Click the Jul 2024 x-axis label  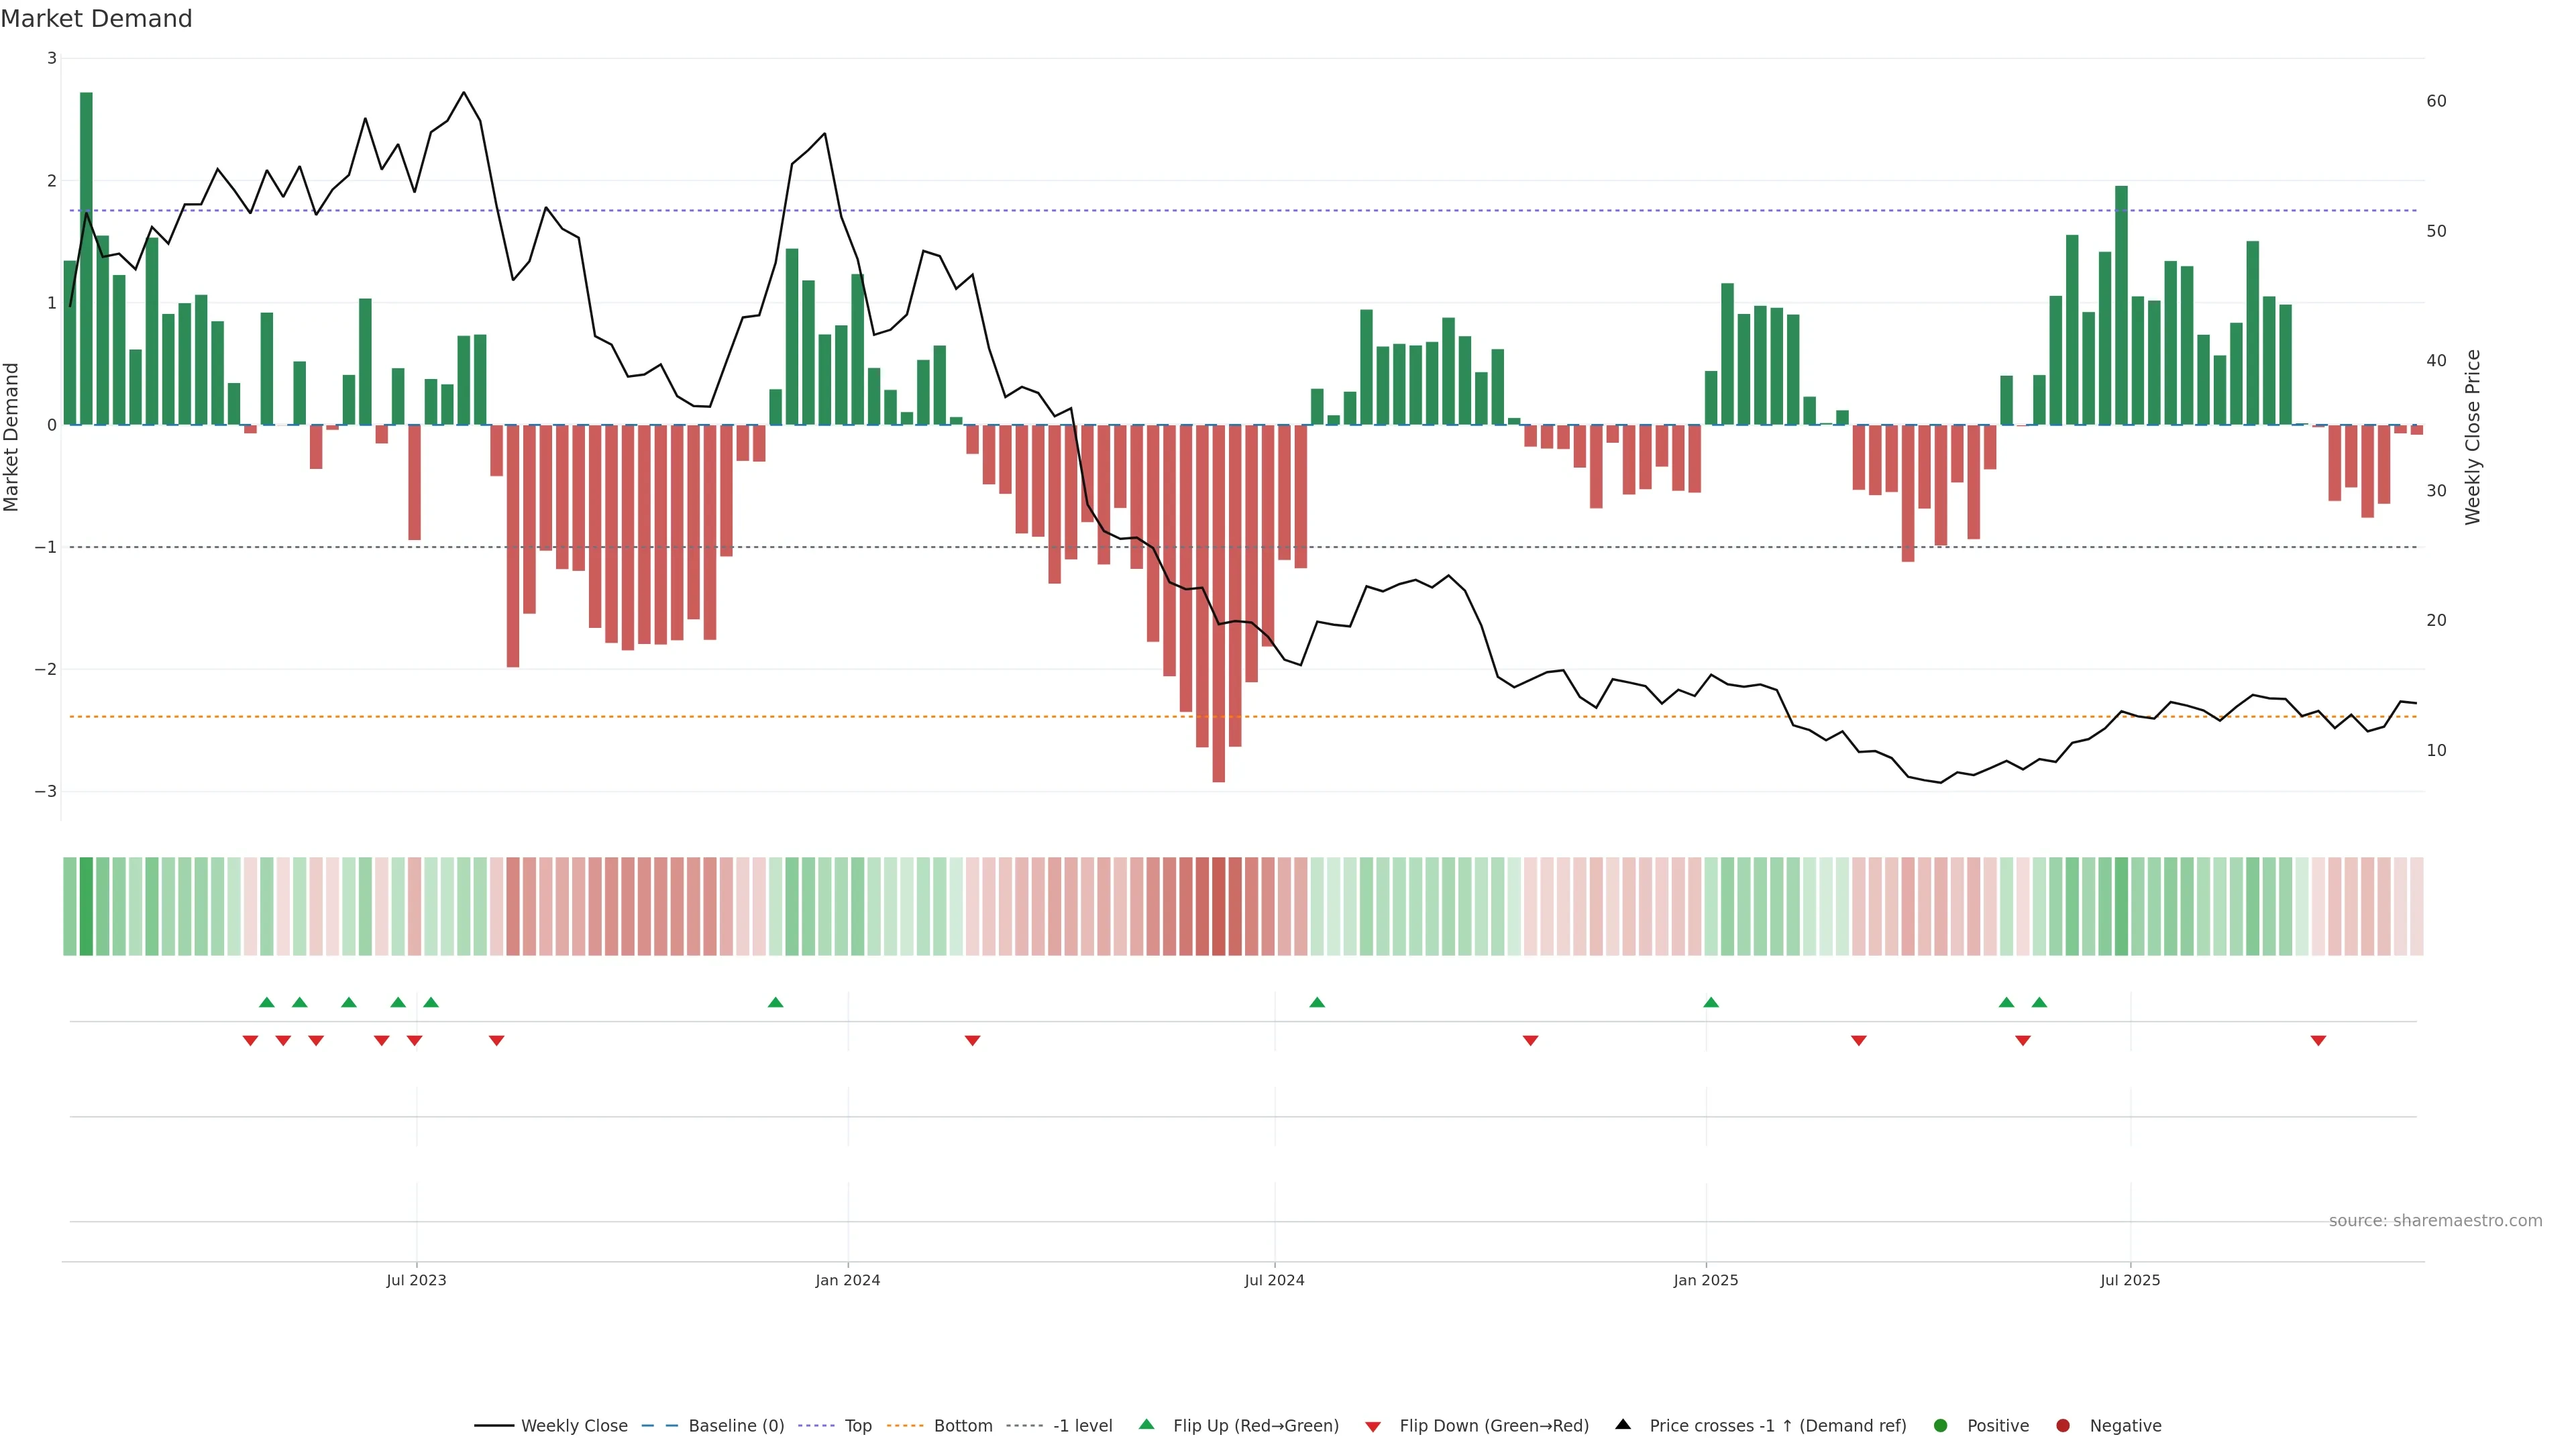(1274, 1280)
